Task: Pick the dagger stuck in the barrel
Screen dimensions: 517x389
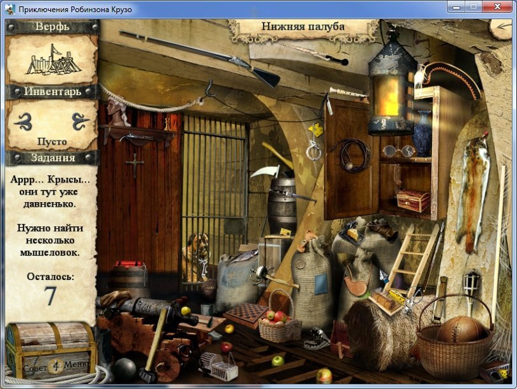Action: point(292,194)
